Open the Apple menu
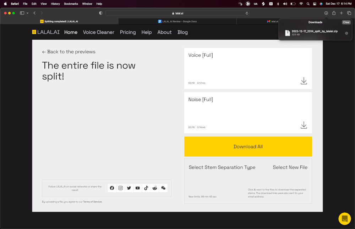This screenshot has width=355, height=229. coord(5,4)
